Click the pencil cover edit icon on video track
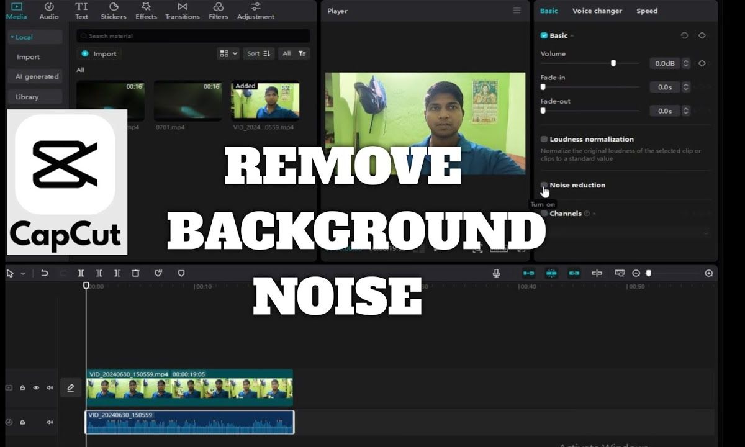Viewport: 745px width, 447px height. tap(71, 388)
